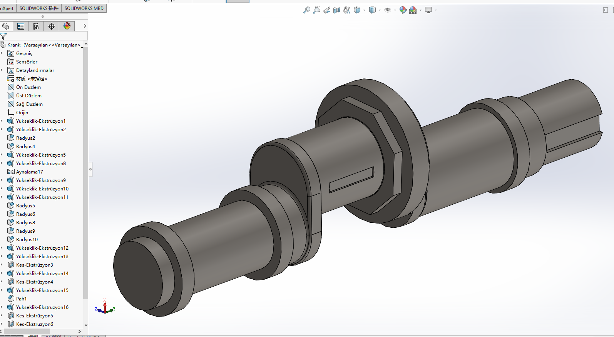614x337 pixels.
Task: Click the Radyus10 fillet icon
Action: pos(11,239)
